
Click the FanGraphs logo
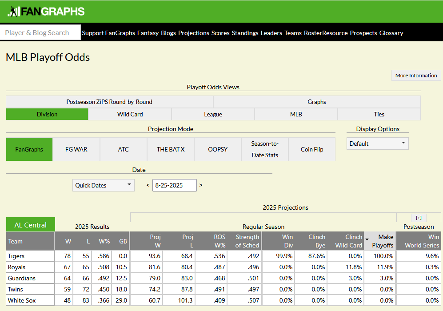pyautogui.click(x=46, y=12)
